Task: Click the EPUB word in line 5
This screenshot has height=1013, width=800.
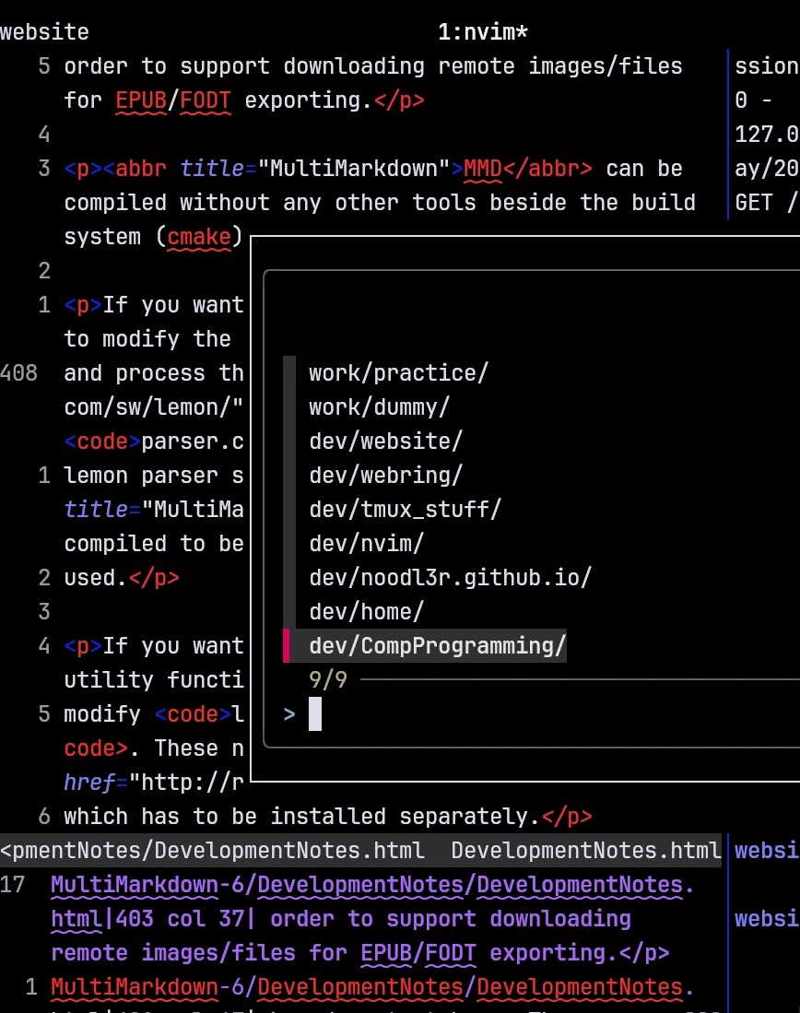Action: click(141, 100)
